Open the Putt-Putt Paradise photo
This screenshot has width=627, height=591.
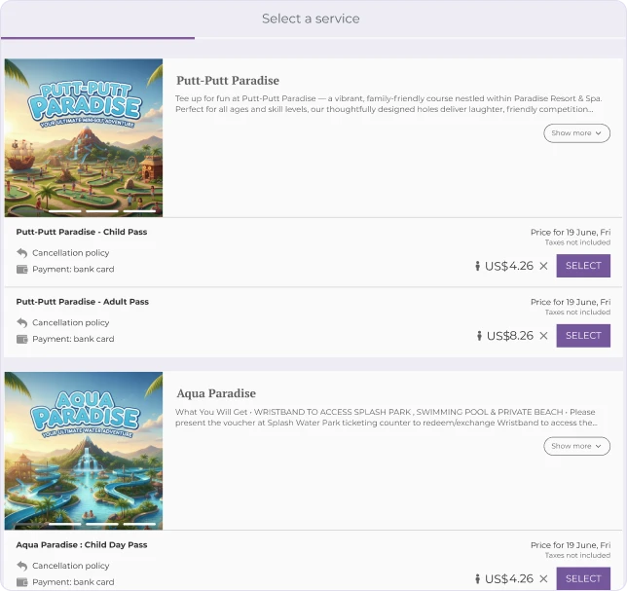[x=84, y=138]
